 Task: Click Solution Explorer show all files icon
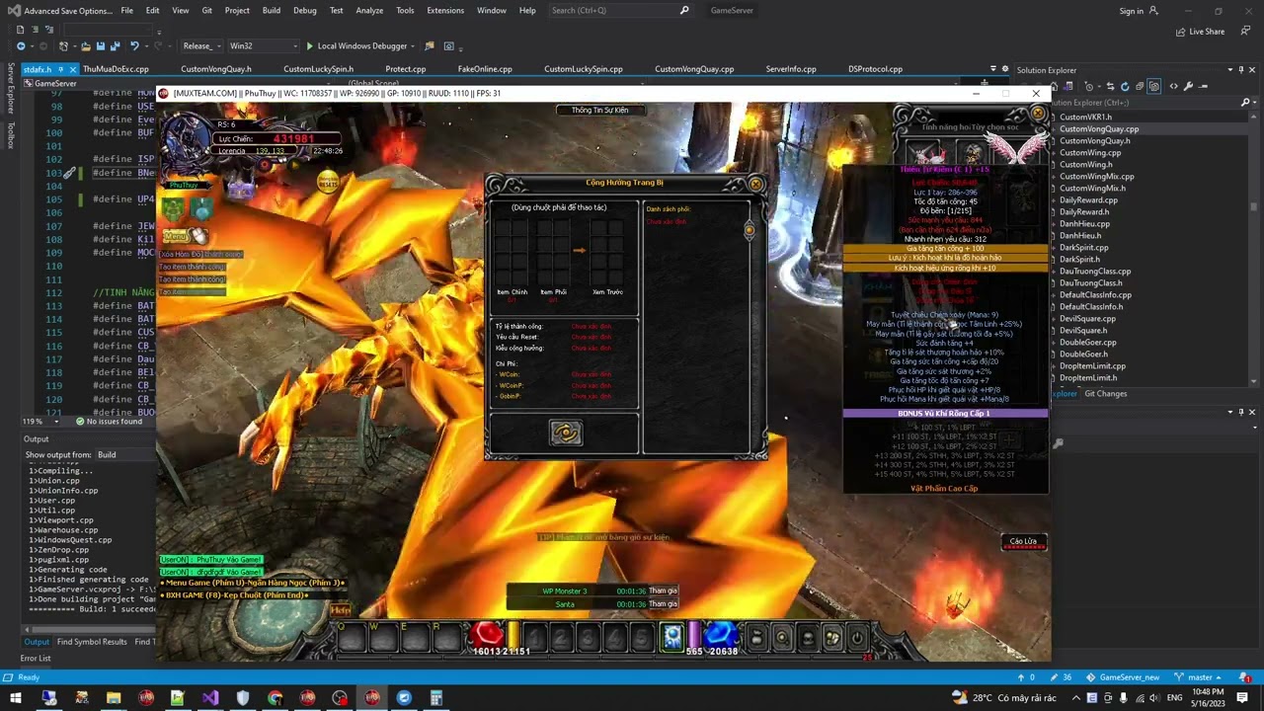click(1153, 86)
